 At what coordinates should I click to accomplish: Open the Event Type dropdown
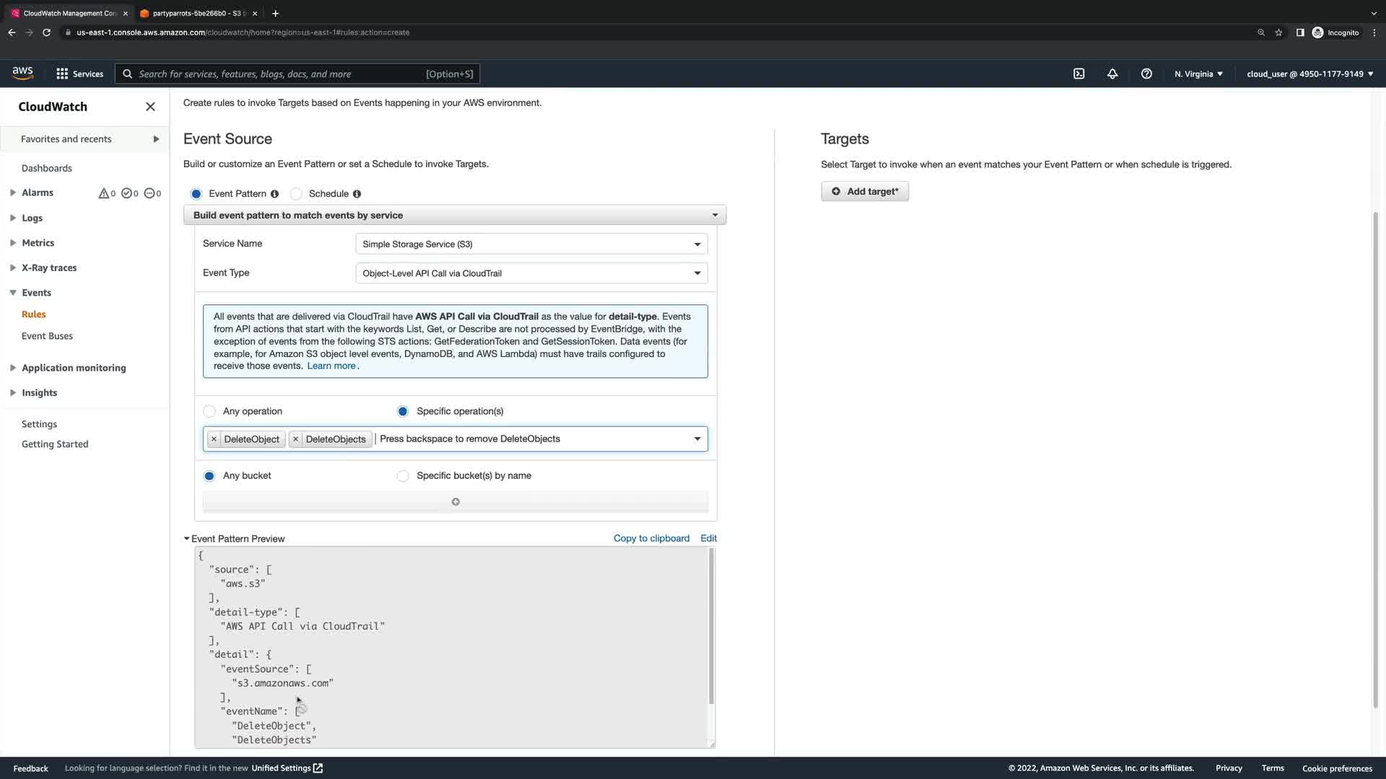531,273
